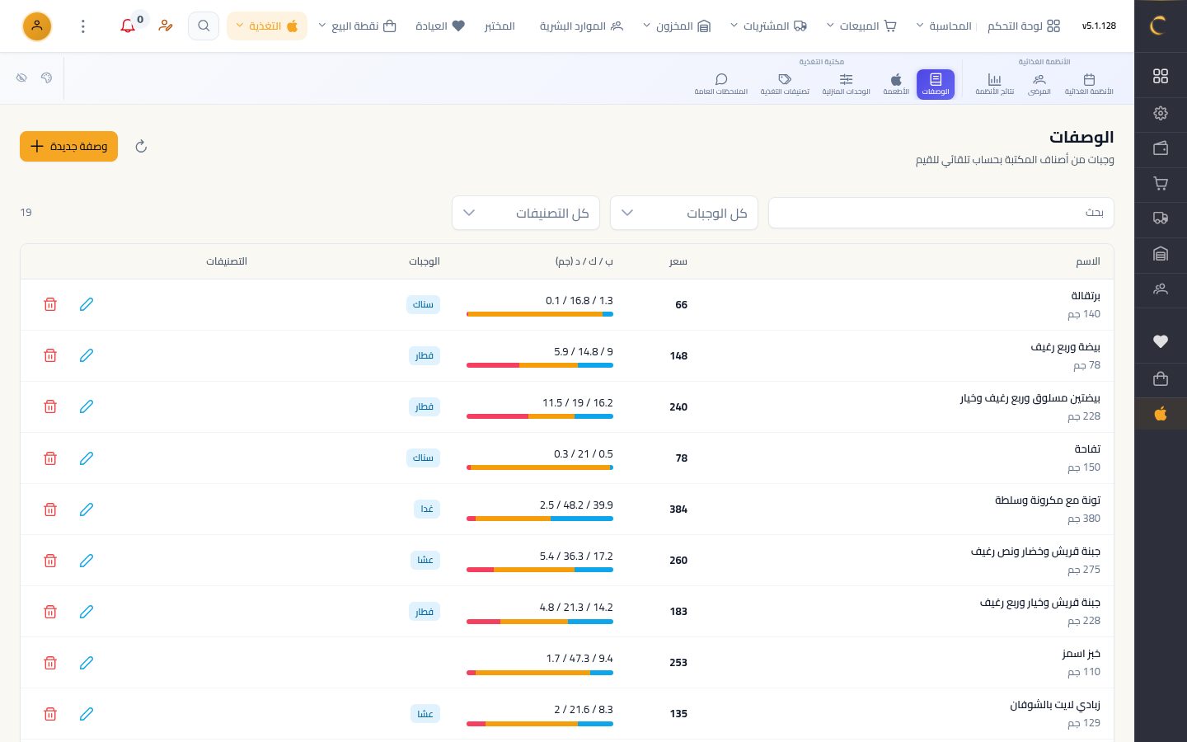Sort by the سعر column header

(678, 261)
